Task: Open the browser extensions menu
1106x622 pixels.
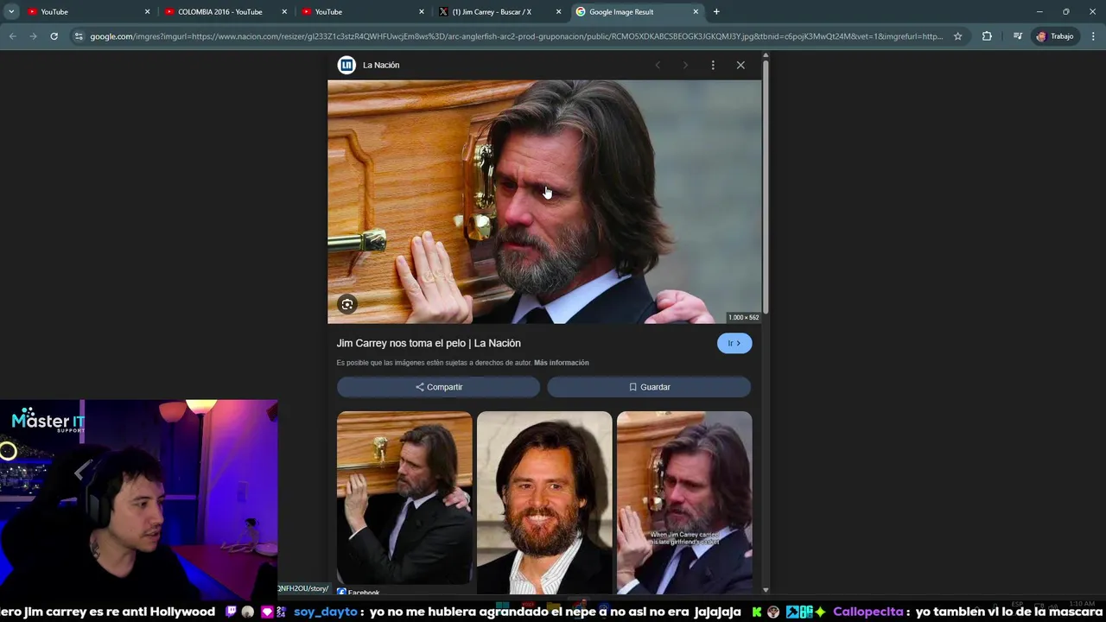Action: pos(987,36)
